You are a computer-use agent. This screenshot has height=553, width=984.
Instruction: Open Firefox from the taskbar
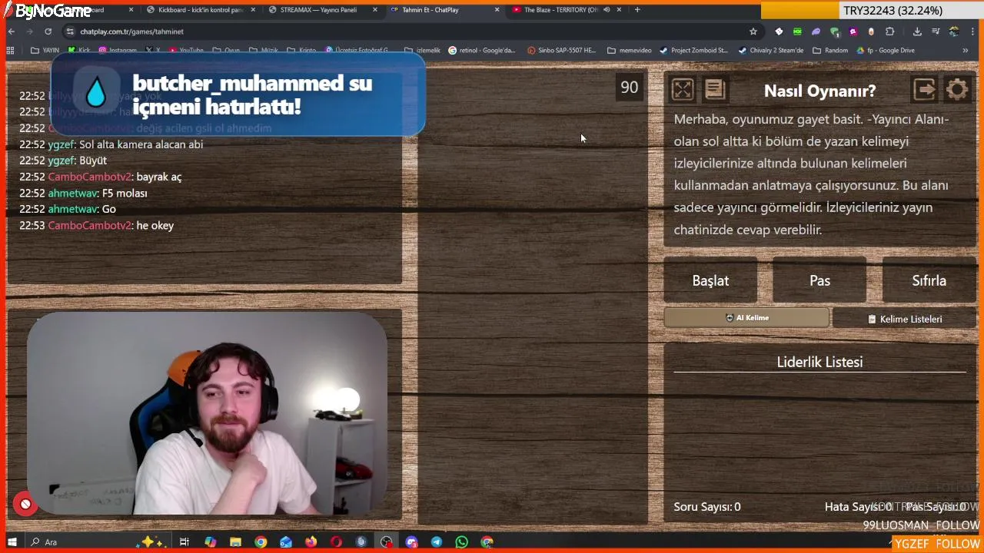[311, 542]
